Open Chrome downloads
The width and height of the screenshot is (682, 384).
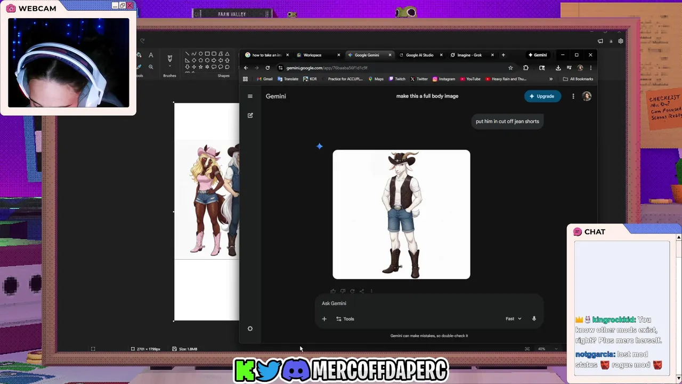pos(558,68)
